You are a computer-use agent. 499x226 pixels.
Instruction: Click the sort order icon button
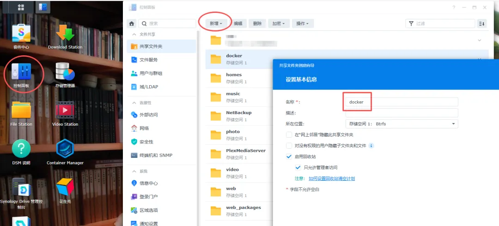[x=482, y=23]
